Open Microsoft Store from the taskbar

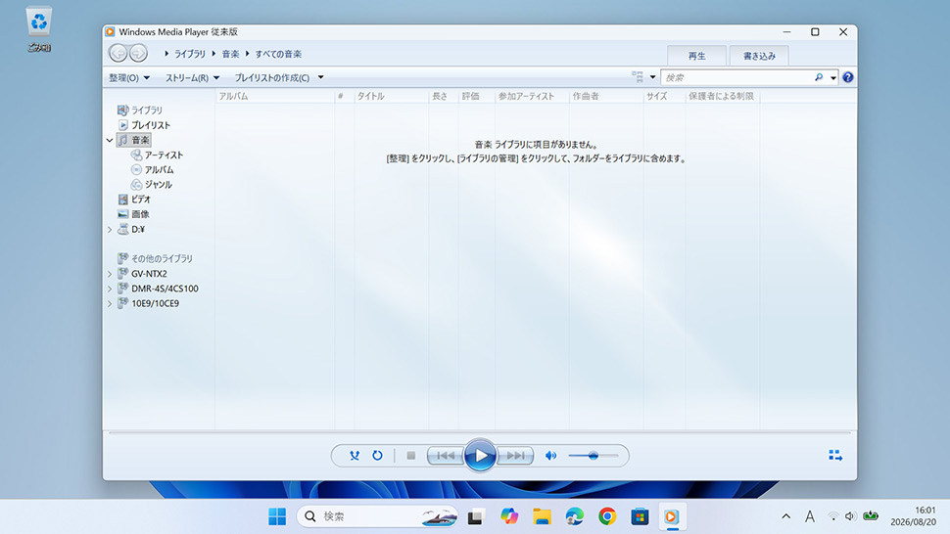pyautogui.click(x=640, y=516)
